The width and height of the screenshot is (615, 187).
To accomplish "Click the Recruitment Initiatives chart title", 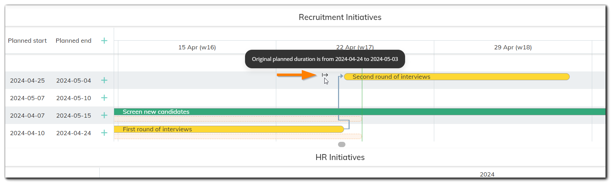I will click(x=340, y=17).
